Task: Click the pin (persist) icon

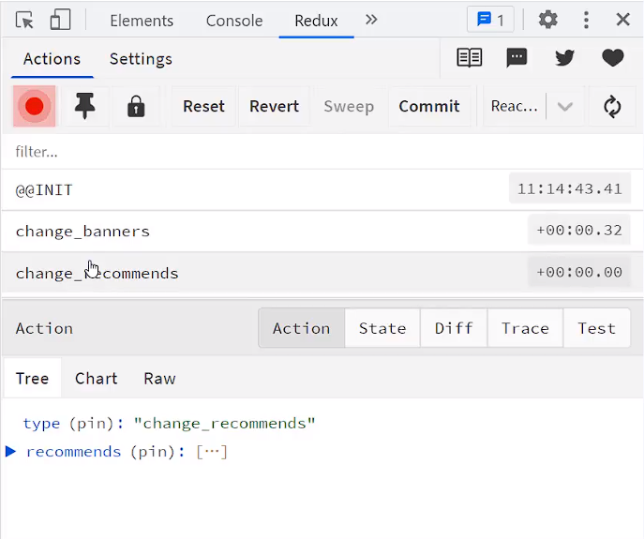Action: click(85, 106)
